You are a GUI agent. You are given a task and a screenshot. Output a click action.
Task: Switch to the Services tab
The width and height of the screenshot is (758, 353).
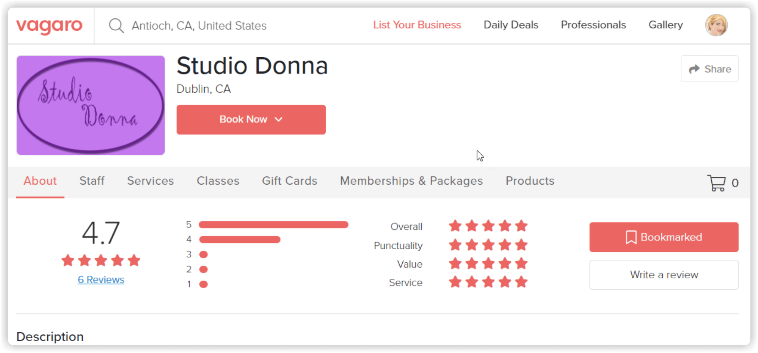151,181
